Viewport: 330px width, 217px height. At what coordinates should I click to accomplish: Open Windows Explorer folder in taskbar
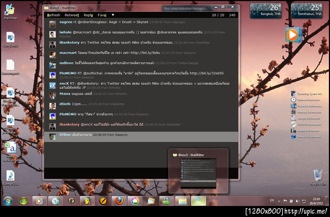(183, 201)
